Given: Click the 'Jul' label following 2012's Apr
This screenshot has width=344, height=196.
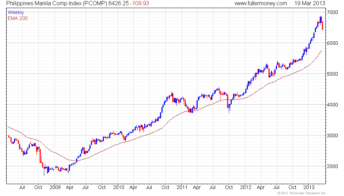Looking at the screenshot, I should click(276, 187).
